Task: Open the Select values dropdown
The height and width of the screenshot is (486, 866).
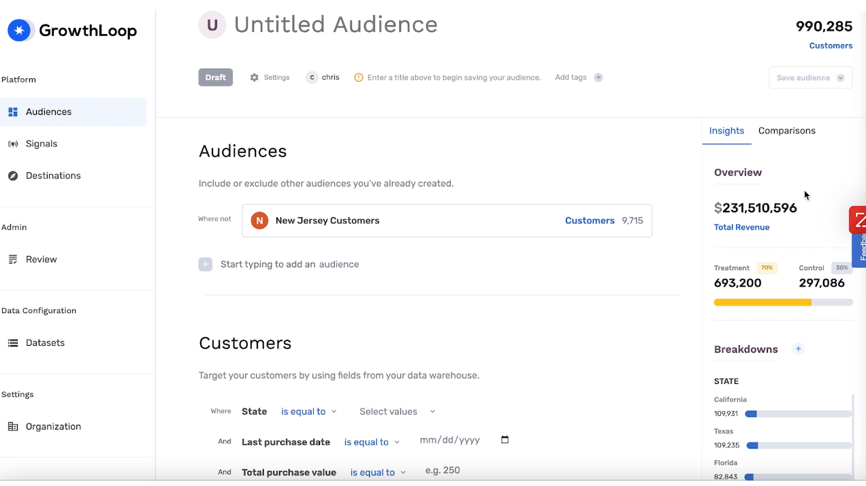Action: (397, 412)
